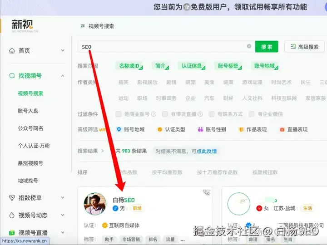Image resolution: width=327 pixels, height=245 pixels.
Task: Click the 指数榜单 trophy icon
Action: 12,197
